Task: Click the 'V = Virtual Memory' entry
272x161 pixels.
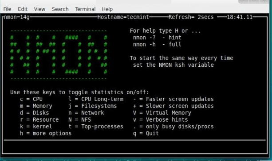Action: (162, 113)
